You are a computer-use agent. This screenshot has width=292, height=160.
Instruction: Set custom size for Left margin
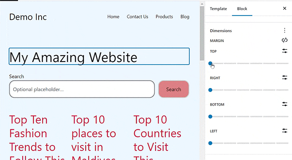284,131
